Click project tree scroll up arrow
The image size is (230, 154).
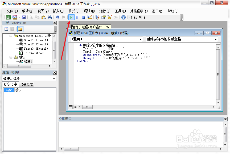pos(54,36)
